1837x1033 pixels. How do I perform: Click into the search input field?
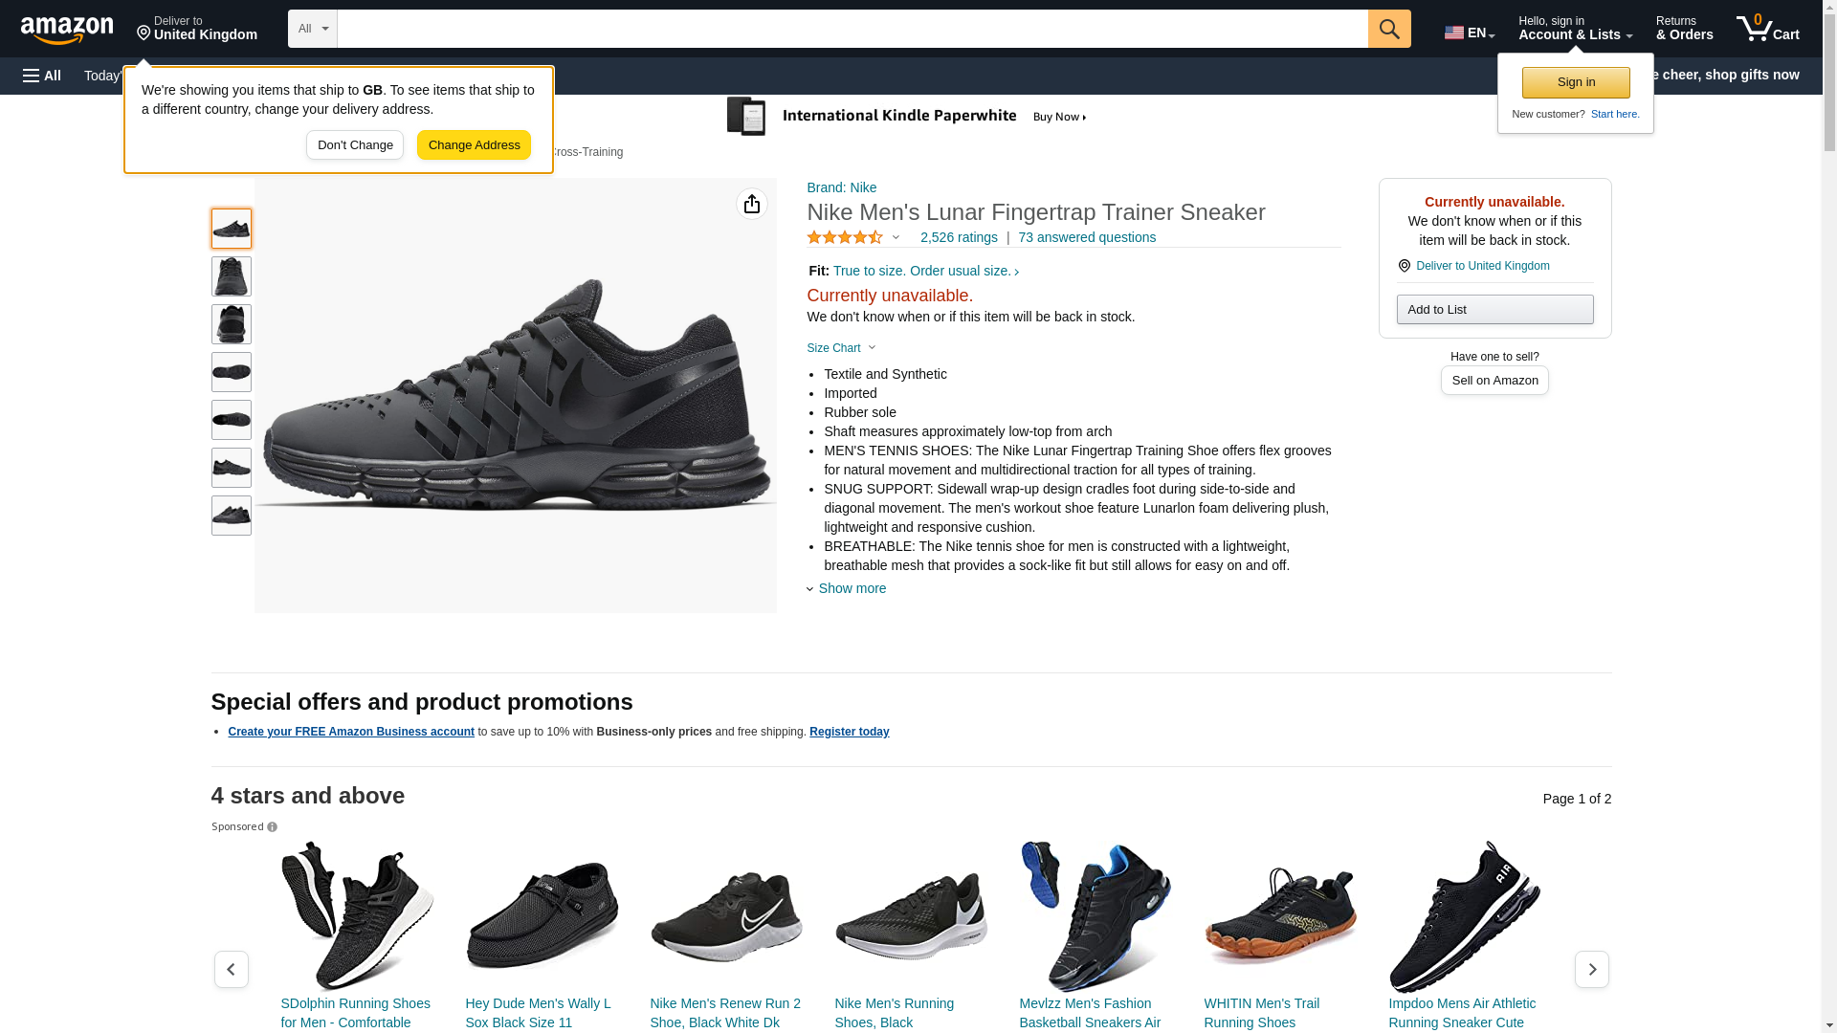click(852, 29)
